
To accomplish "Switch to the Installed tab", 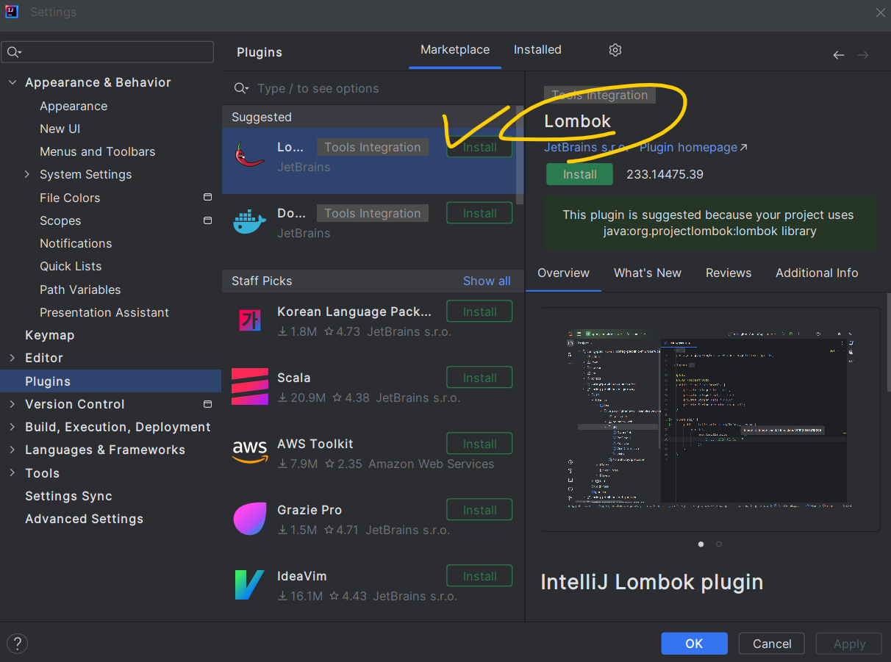I will 537,50.
